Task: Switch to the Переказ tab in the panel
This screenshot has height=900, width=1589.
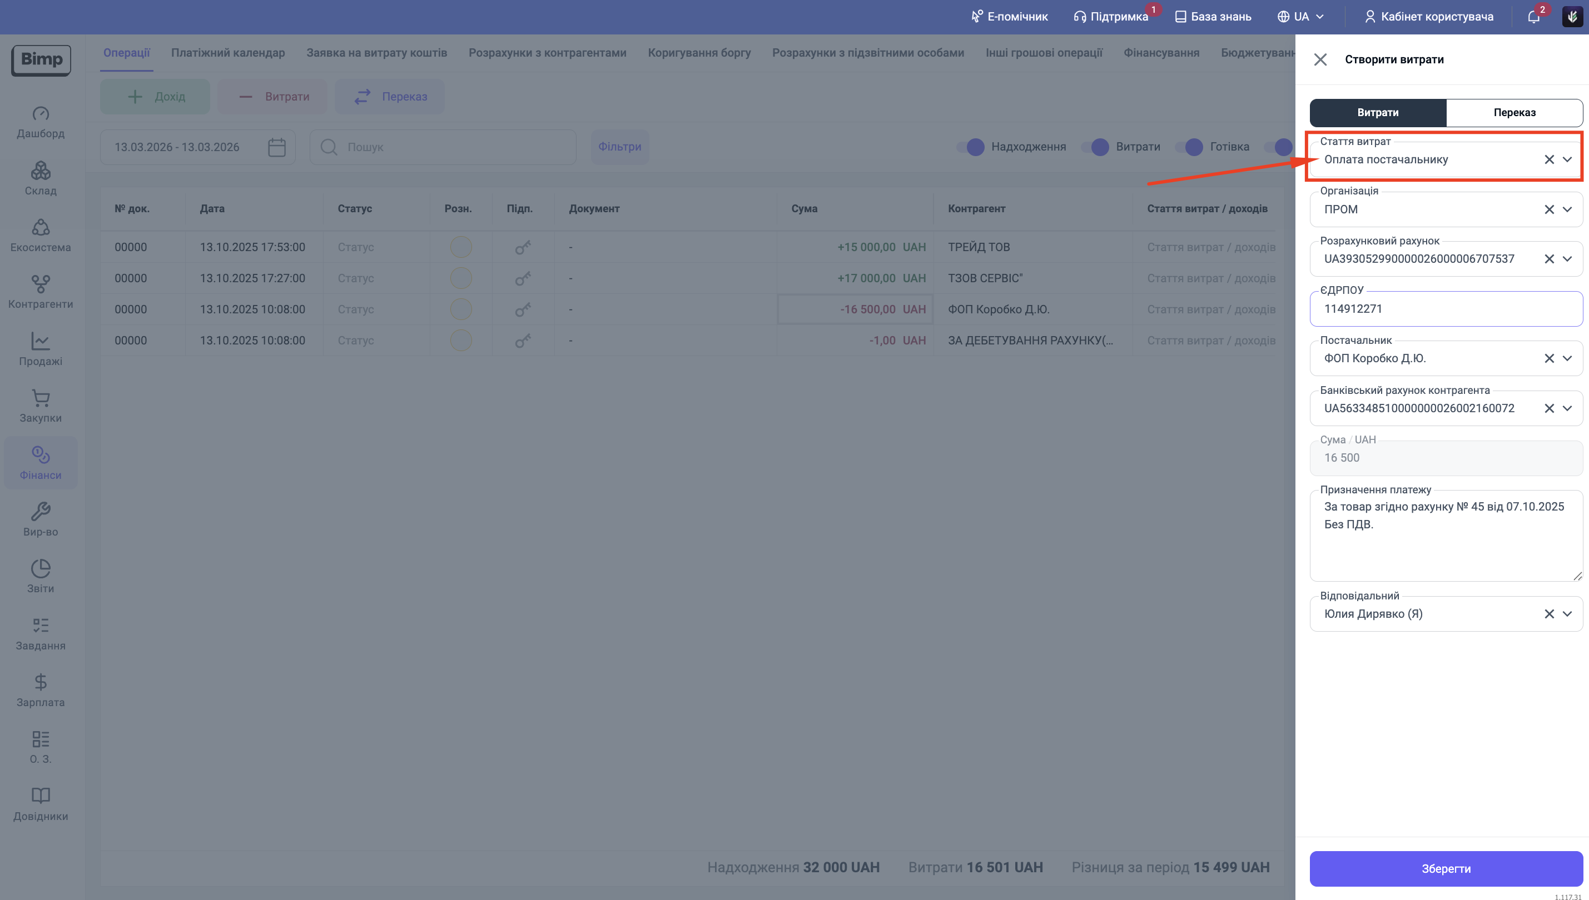Action: pos(1513,112)
